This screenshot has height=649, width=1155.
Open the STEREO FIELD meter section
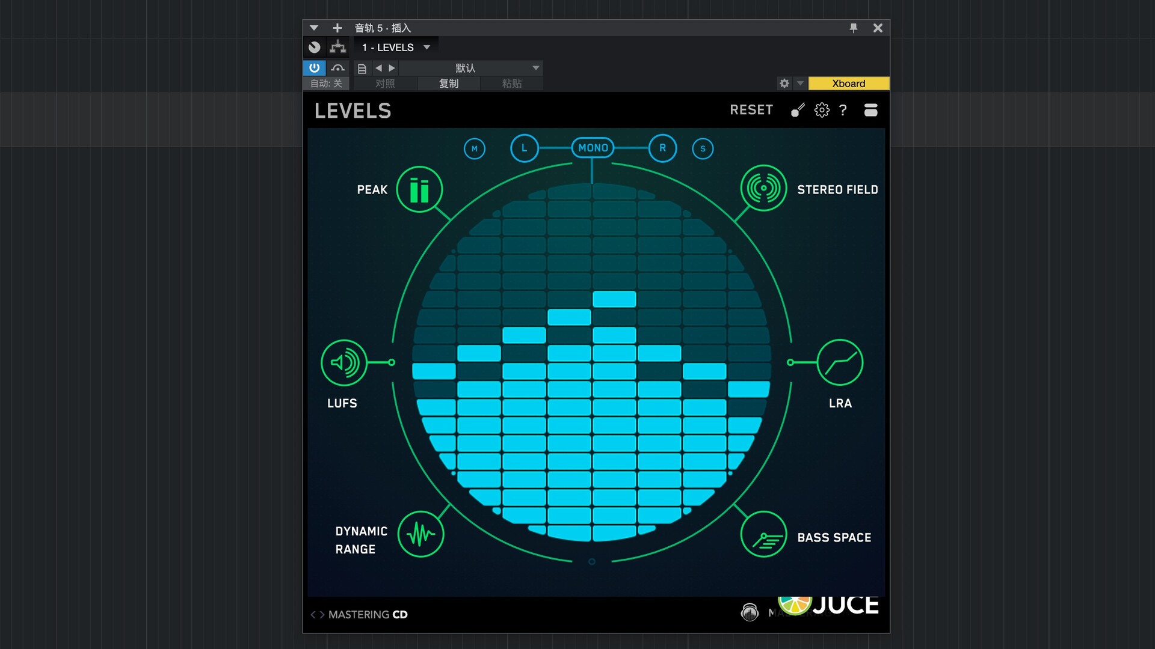click(763, 188)
